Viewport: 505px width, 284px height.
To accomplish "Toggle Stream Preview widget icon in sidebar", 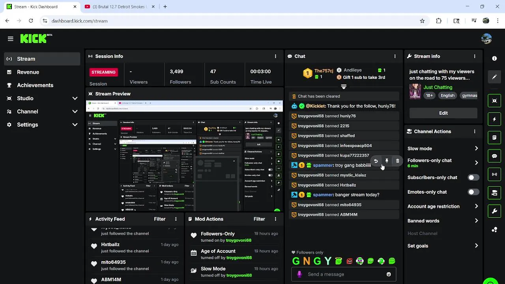I will pyautogui.click(x=494, y=101).
